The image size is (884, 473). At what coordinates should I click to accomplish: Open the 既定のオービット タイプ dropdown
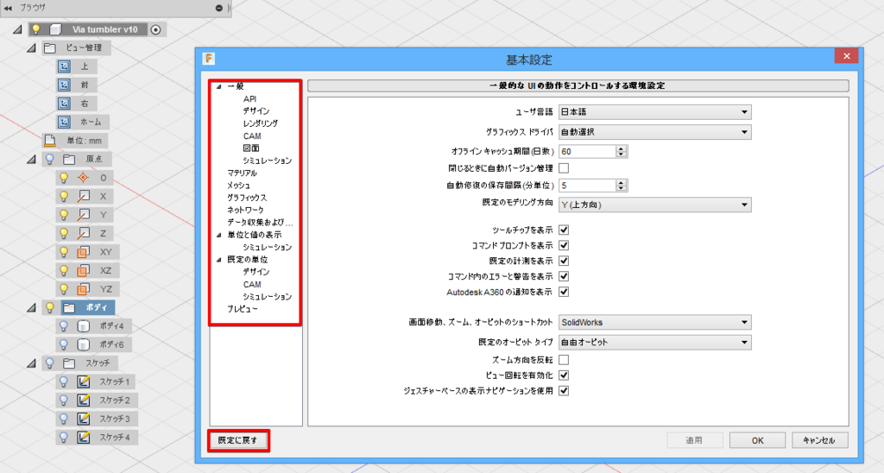654,342
